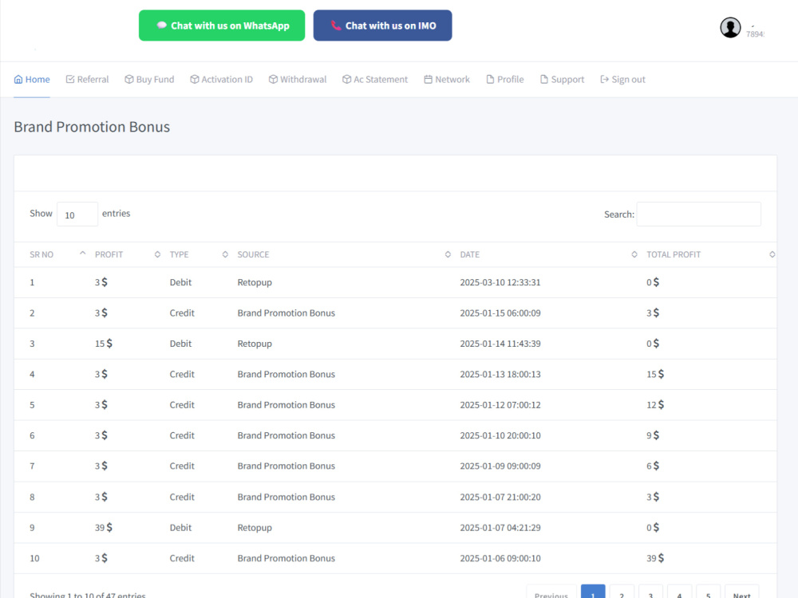This screenshot has height=598, width=798.
Task: Sort by TOTAL PROFIT column arrows
Action: (x=772, y=254)
